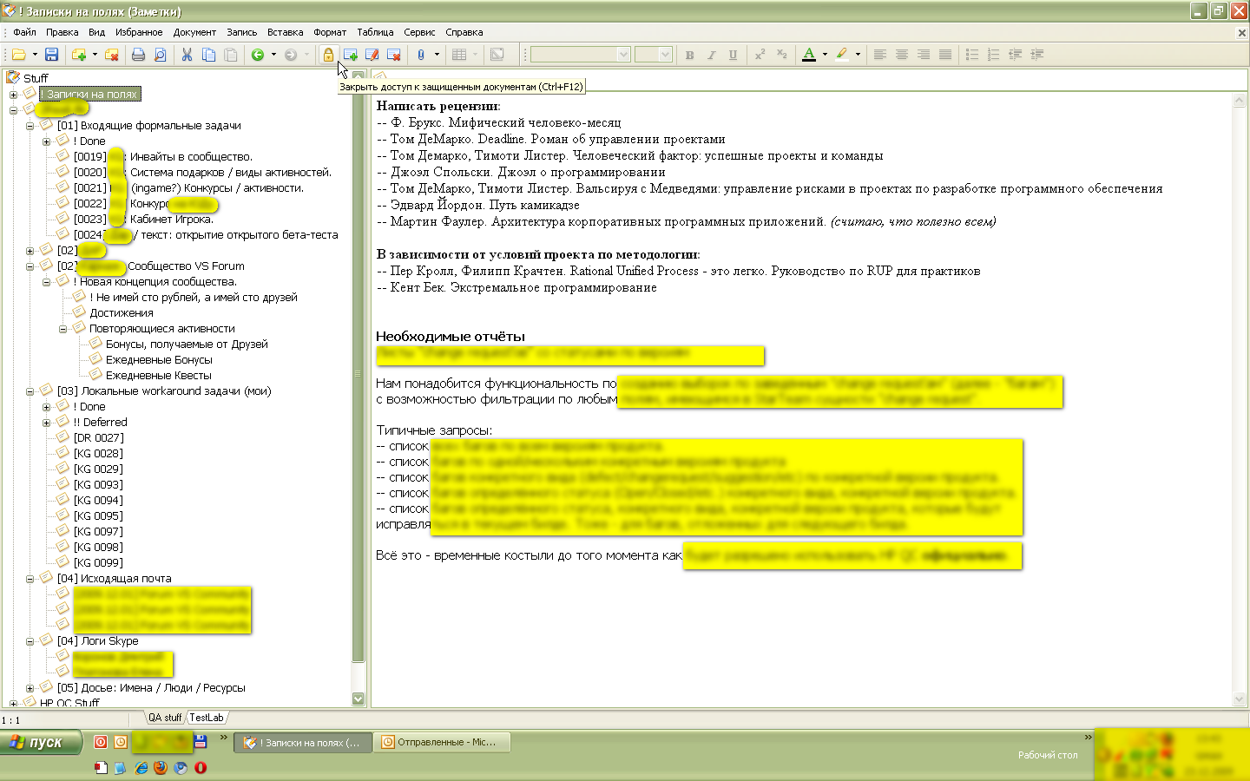Click the "пуск" Start button
Viewport: 1250px width, 781px height.
coord(41,742)
